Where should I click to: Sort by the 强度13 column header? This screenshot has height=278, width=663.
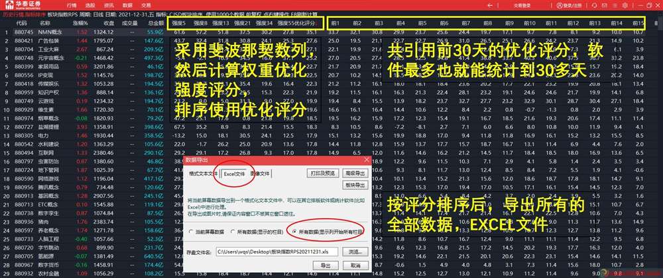(221, 23)
